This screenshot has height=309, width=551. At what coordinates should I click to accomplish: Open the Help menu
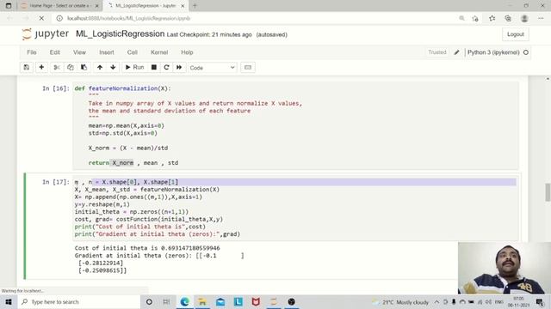click(x=187, y=52)
